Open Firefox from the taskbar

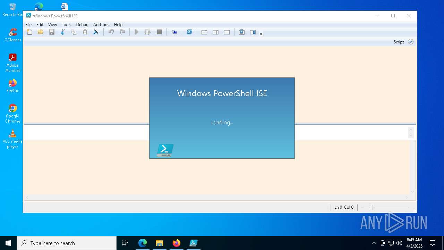(x=176, y=243)
